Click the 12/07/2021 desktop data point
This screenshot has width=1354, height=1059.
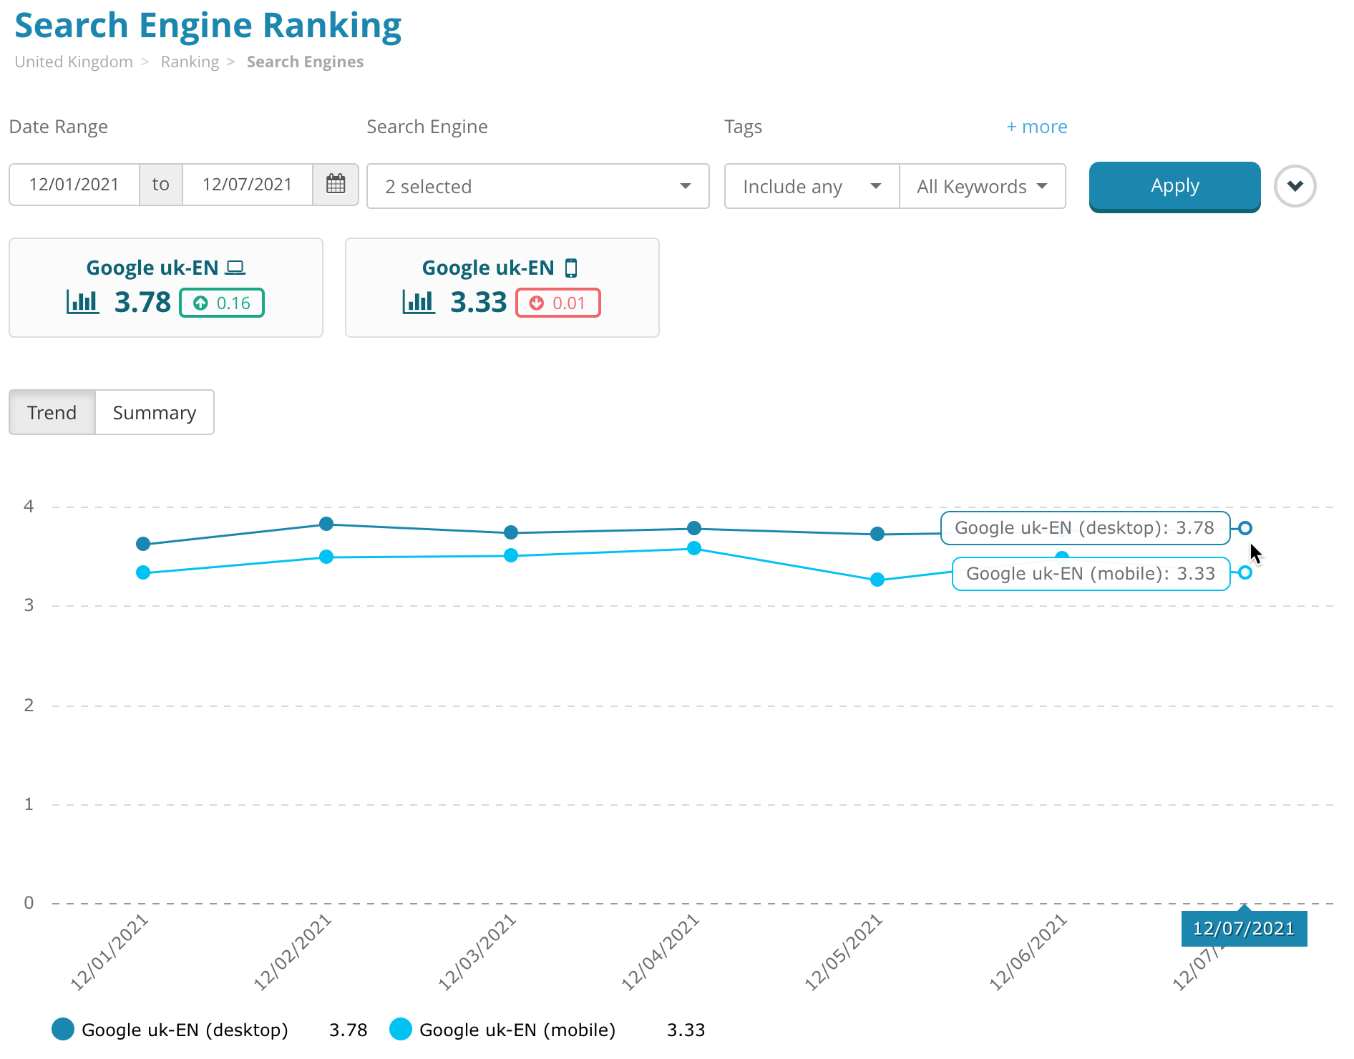coord(1245,528)
